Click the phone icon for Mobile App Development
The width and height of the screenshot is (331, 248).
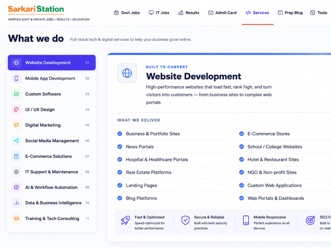(16, 78)
